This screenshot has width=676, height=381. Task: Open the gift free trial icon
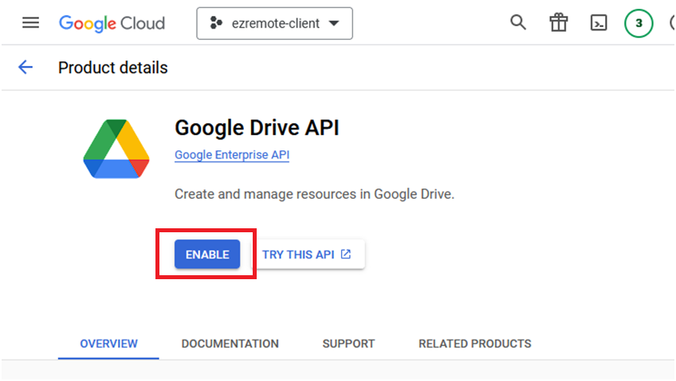point(558,23)
